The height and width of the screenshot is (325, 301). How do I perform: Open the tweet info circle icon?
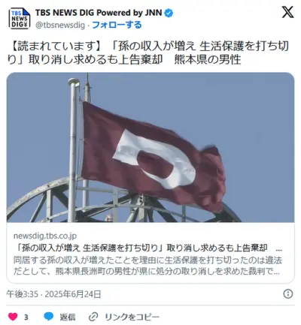point(288,293)
